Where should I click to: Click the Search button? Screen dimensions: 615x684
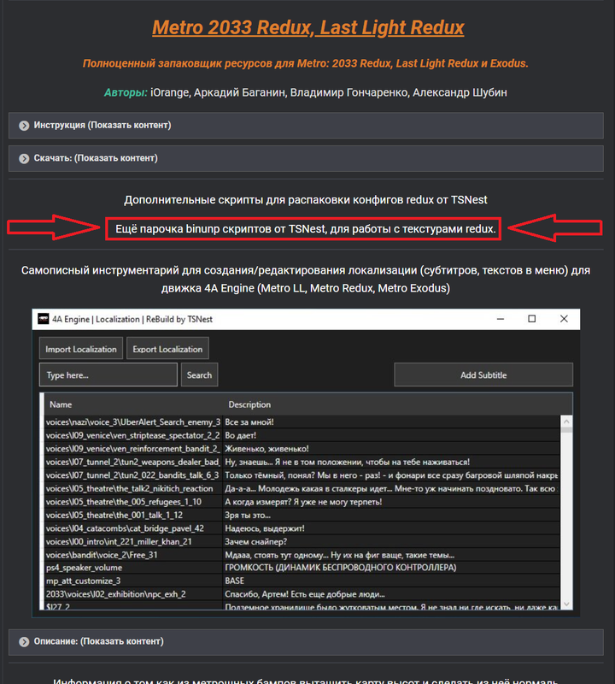click(199, 374)
